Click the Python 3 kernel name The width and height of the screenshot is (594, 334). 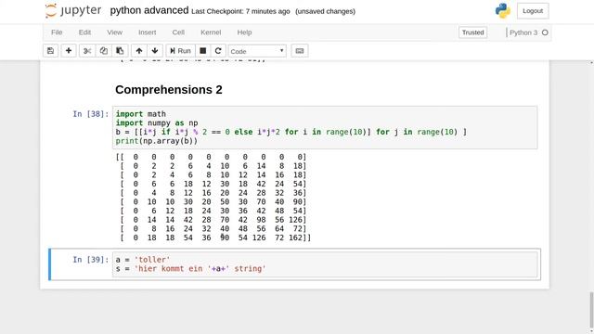tap(523, 32)
